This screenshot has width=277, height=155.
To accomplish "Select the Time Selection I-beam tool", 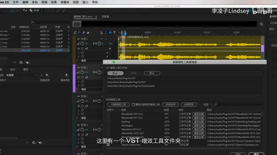I will coord(42,10).
